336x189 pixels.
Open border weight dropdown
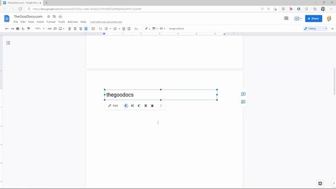tap(155, 28)
